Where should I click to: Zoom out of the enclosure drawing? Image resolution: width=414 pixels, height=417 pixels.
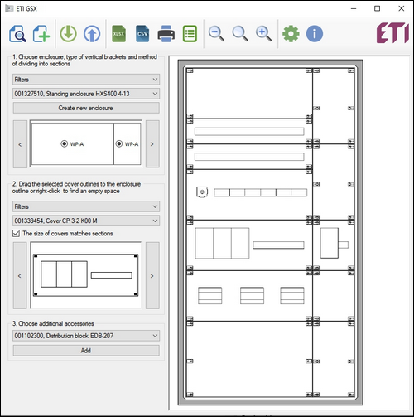[x=216, y=34]
